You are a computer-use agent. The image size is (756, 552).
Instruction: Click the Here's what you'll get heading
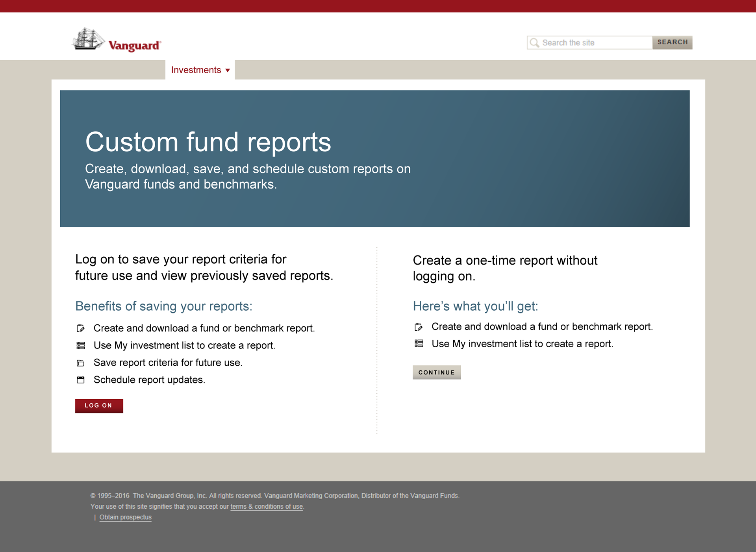tap(475, 306)
